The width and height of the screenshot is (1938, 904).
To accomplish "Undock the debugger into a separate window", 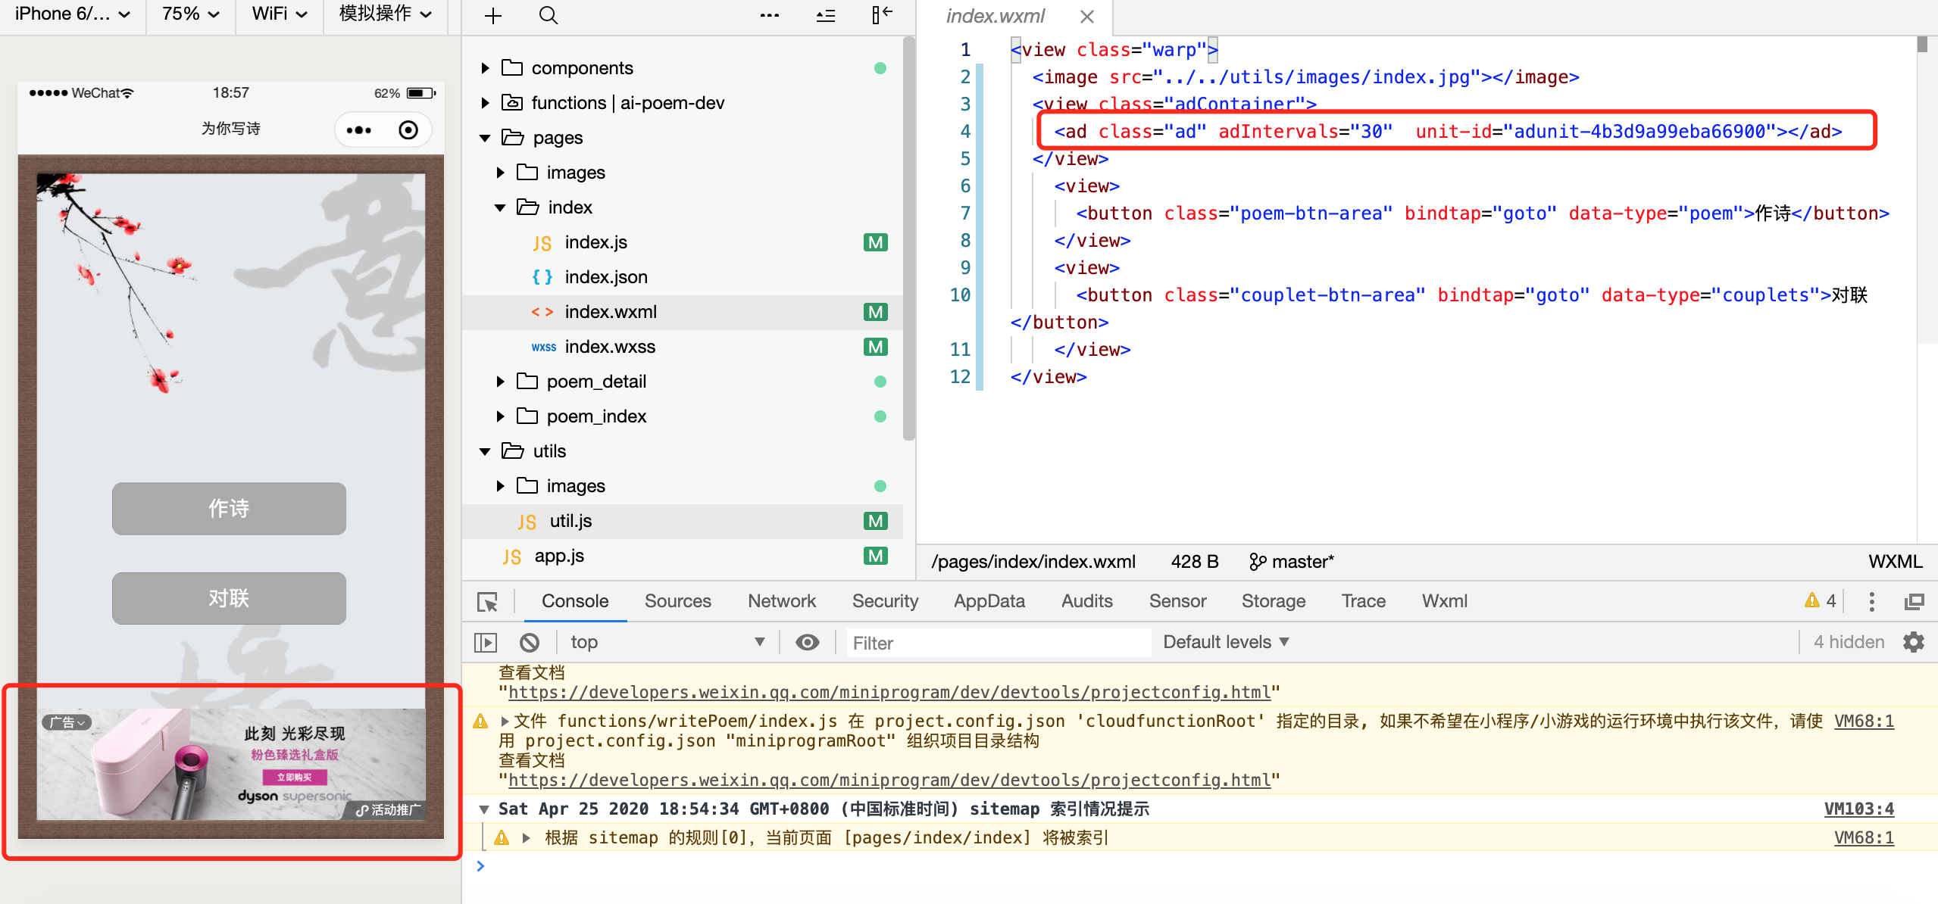I will point(1915,602).
